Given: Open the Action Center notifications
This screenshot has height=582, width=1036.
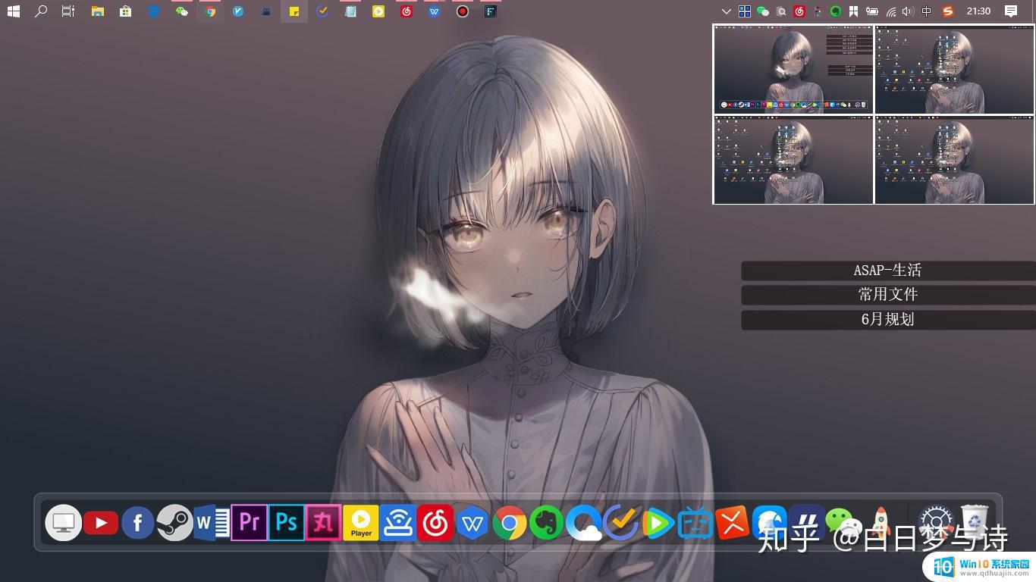Looking at the screenshot, I should 1011,11.
